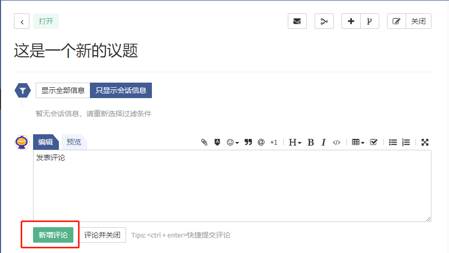
Task: Open the emoji picker dropdown
Action: (x=233, y=143)
